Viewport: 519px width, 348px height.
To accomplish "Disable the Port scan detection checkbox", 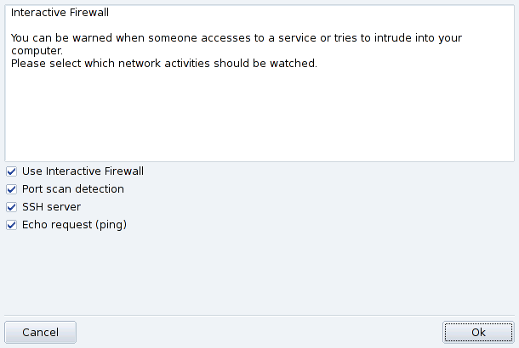I will pyautogui.click(x=11, y=189).
